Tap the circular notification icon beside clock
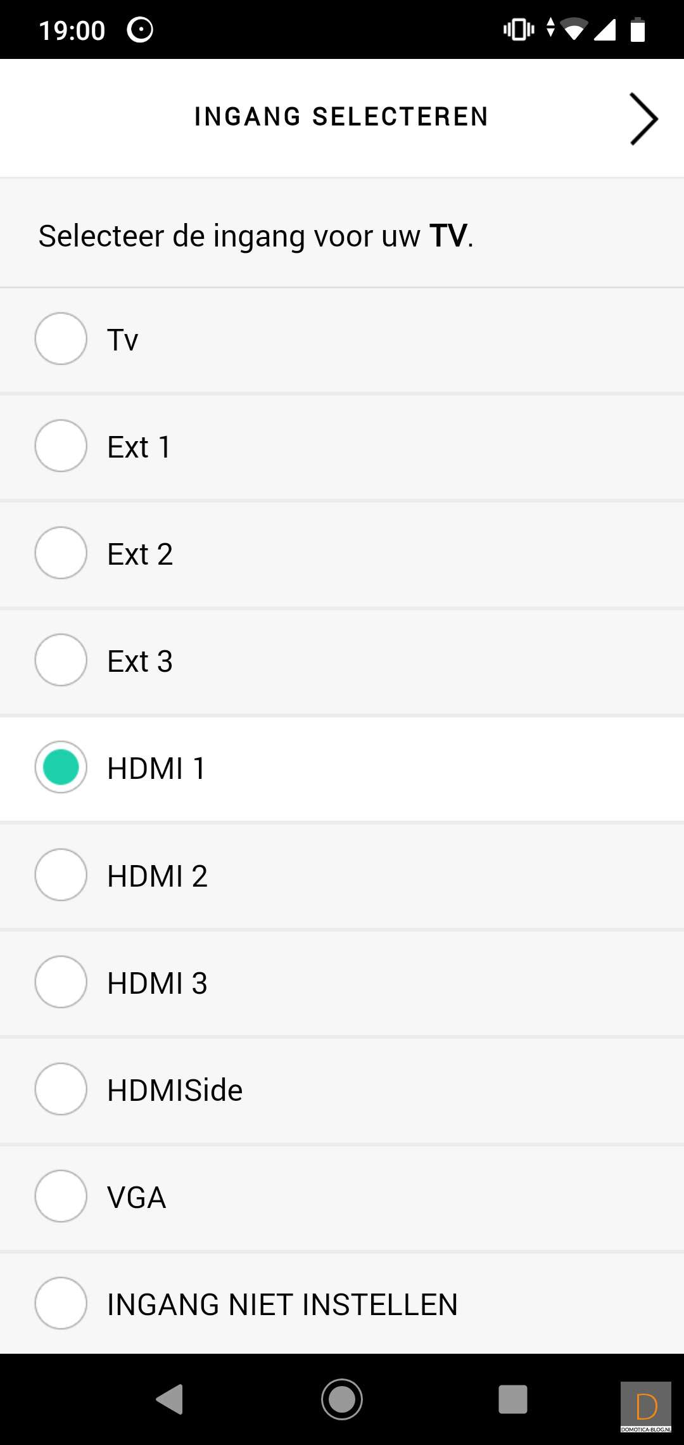The height and width of the screenshot is (1445, 684). [x=140, y=30]
